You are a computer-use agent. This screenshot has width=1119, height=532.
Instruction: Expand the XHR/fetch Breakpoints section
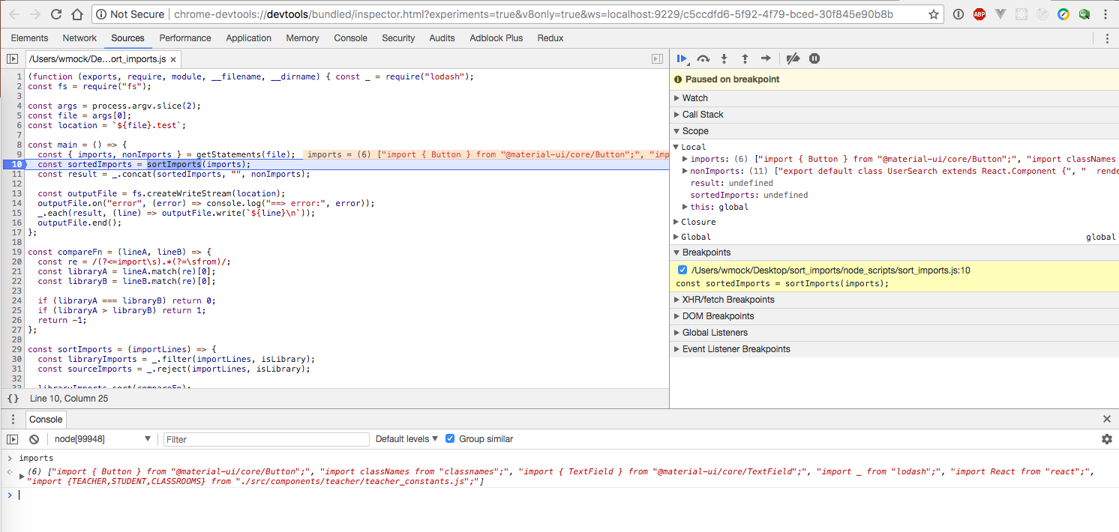[727, 300]
